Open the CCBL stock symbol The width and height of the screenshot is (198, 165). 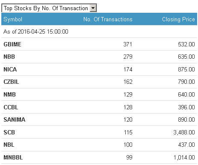pos(11,107)
